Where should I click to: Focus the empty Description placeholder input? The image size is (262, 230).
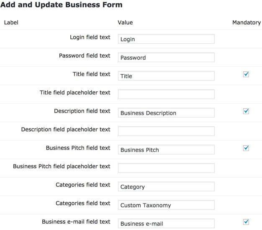[x=166, y=131]
